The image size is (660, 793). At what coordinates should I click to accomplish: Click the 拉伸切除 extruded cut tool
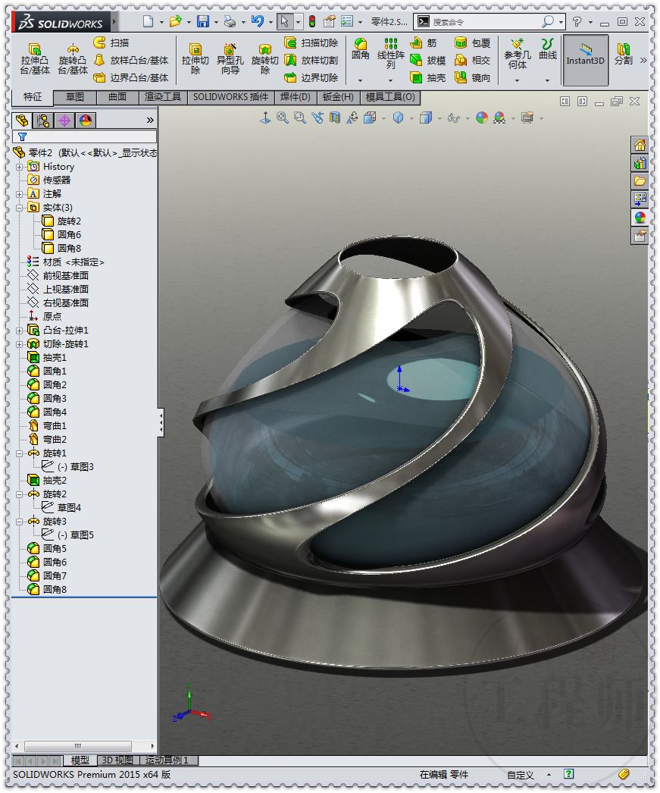click(195, 60)
